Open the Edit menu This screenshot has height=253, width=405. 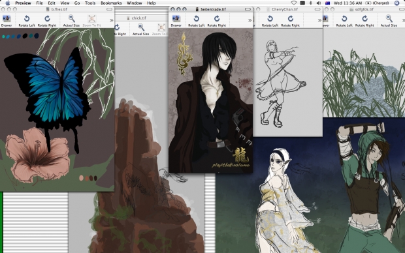(52, 3)
